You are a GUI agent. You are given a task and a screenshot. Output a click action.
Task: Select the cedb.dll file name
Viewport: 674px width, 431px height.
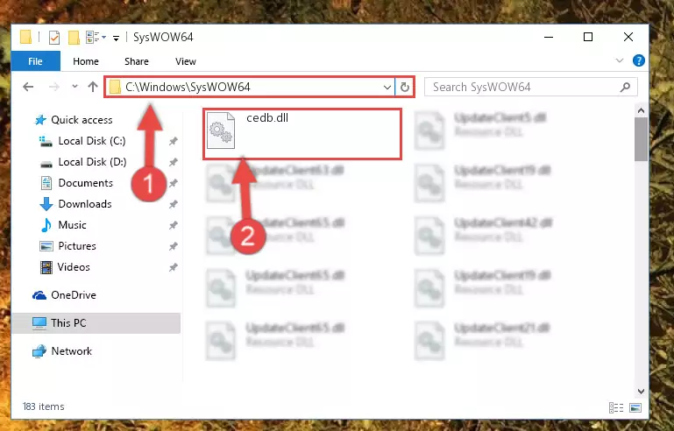pos(267,117)
